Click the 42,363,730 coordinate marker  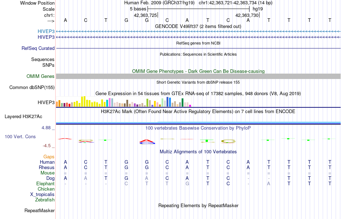[x=247, y=15]
